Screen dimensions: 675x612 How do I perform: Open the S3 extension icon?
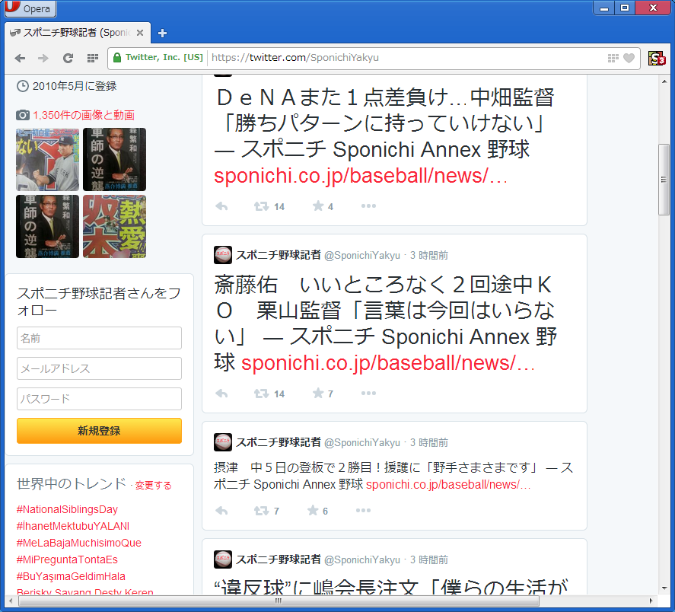657,58
